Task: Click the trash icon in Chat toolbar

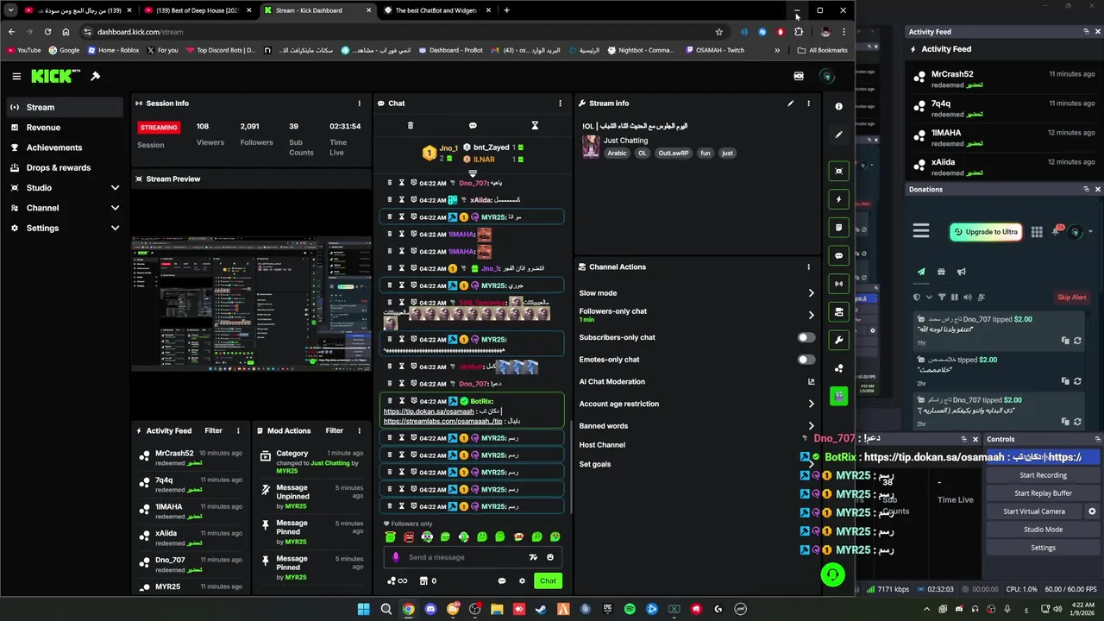Action: click(x=411, y=126)
